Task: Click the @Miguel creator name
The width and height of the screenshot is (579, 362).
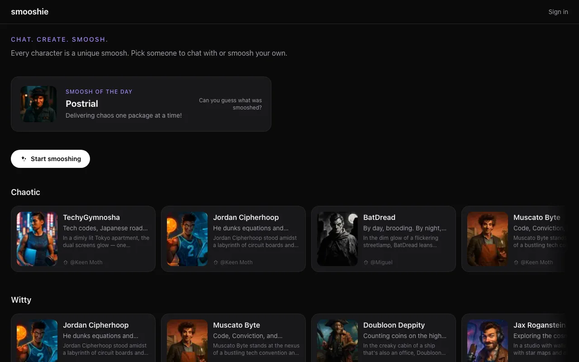Action: tap(381, 262)
